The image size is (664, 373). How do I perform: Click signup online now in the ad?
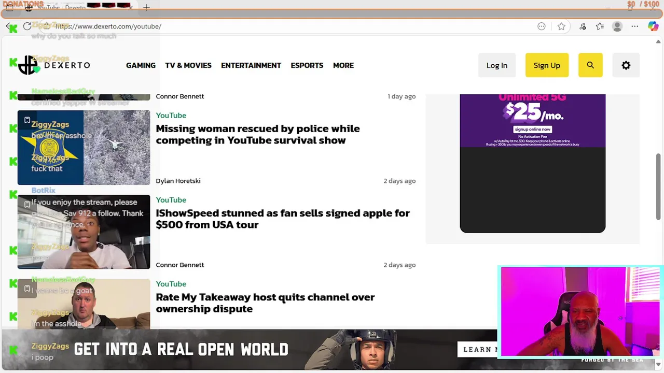pos(532,129)
